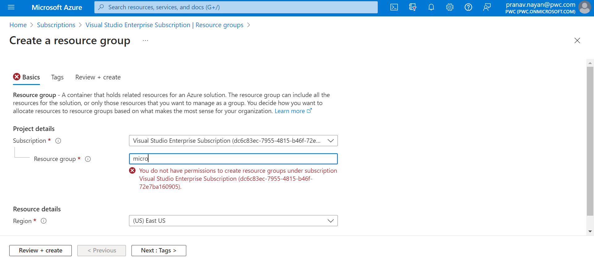
Task: Click the 'Create a resource group' title
Action: click(x=70, y=40)
